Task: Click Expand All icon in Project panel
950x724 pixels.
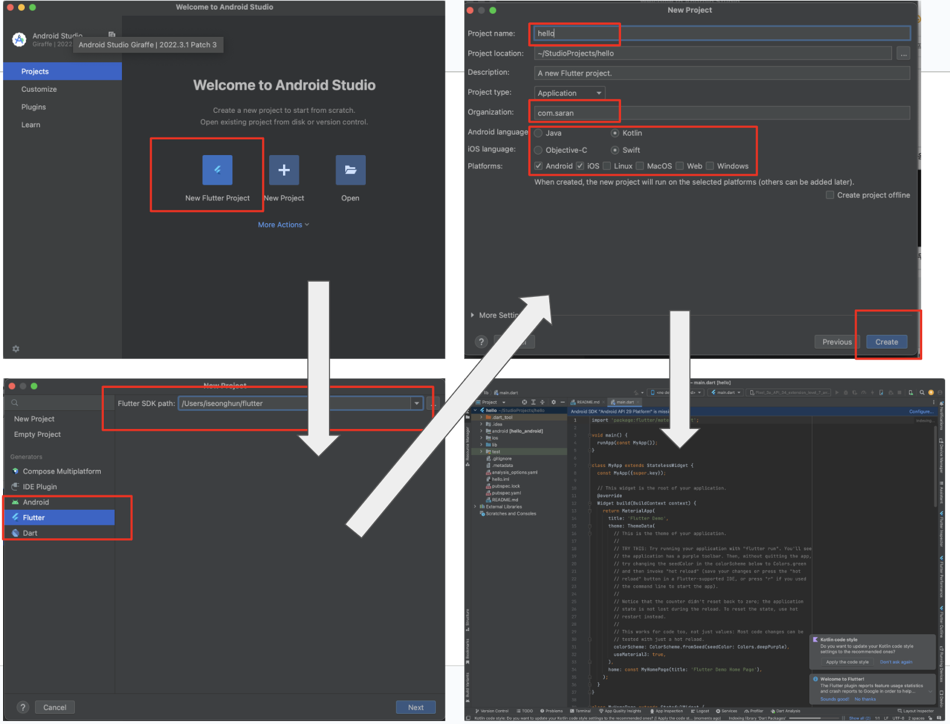Action: [534, 402]
